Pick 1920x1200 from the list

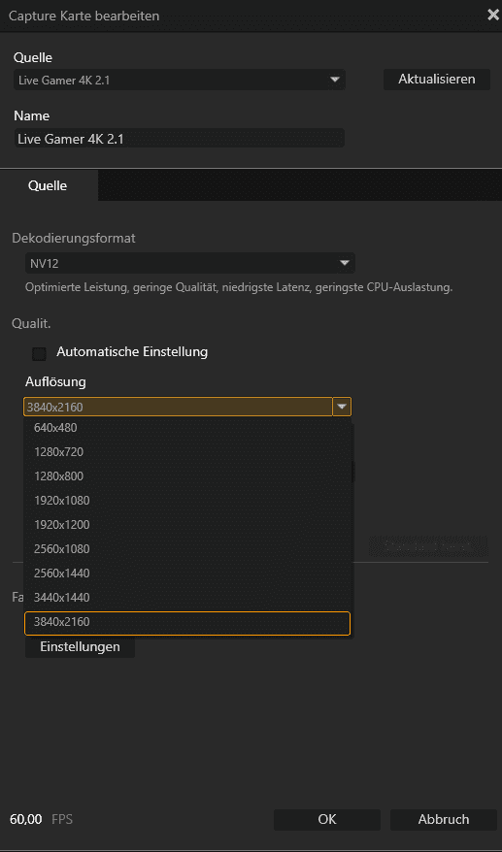[x=187, y=525]
